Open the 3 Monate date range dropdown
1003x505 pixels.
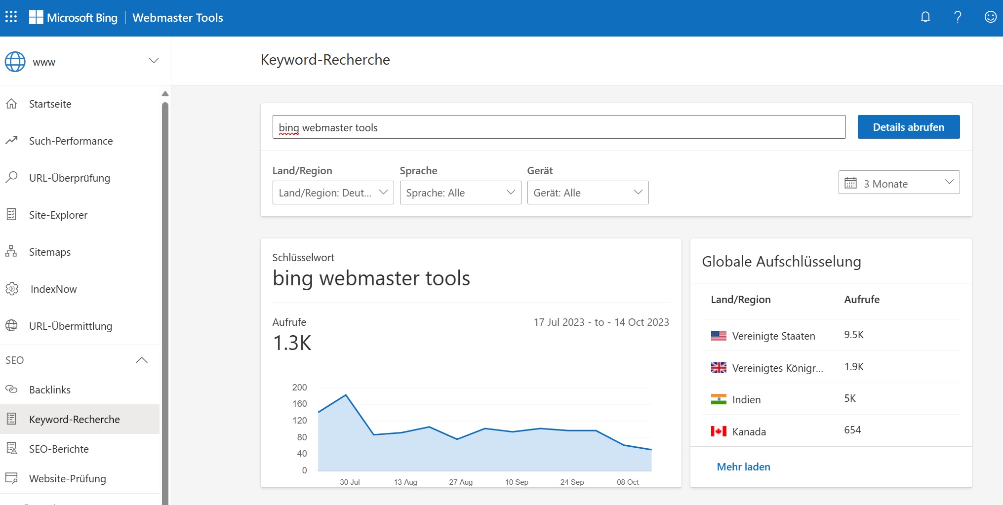[899, 183]
